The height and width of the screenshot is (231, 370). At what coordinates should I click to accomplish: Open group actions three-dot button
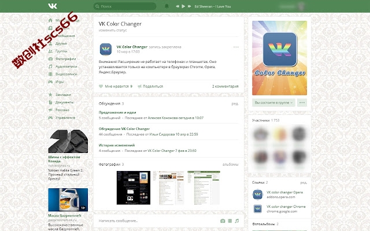[x=302, y=103]
